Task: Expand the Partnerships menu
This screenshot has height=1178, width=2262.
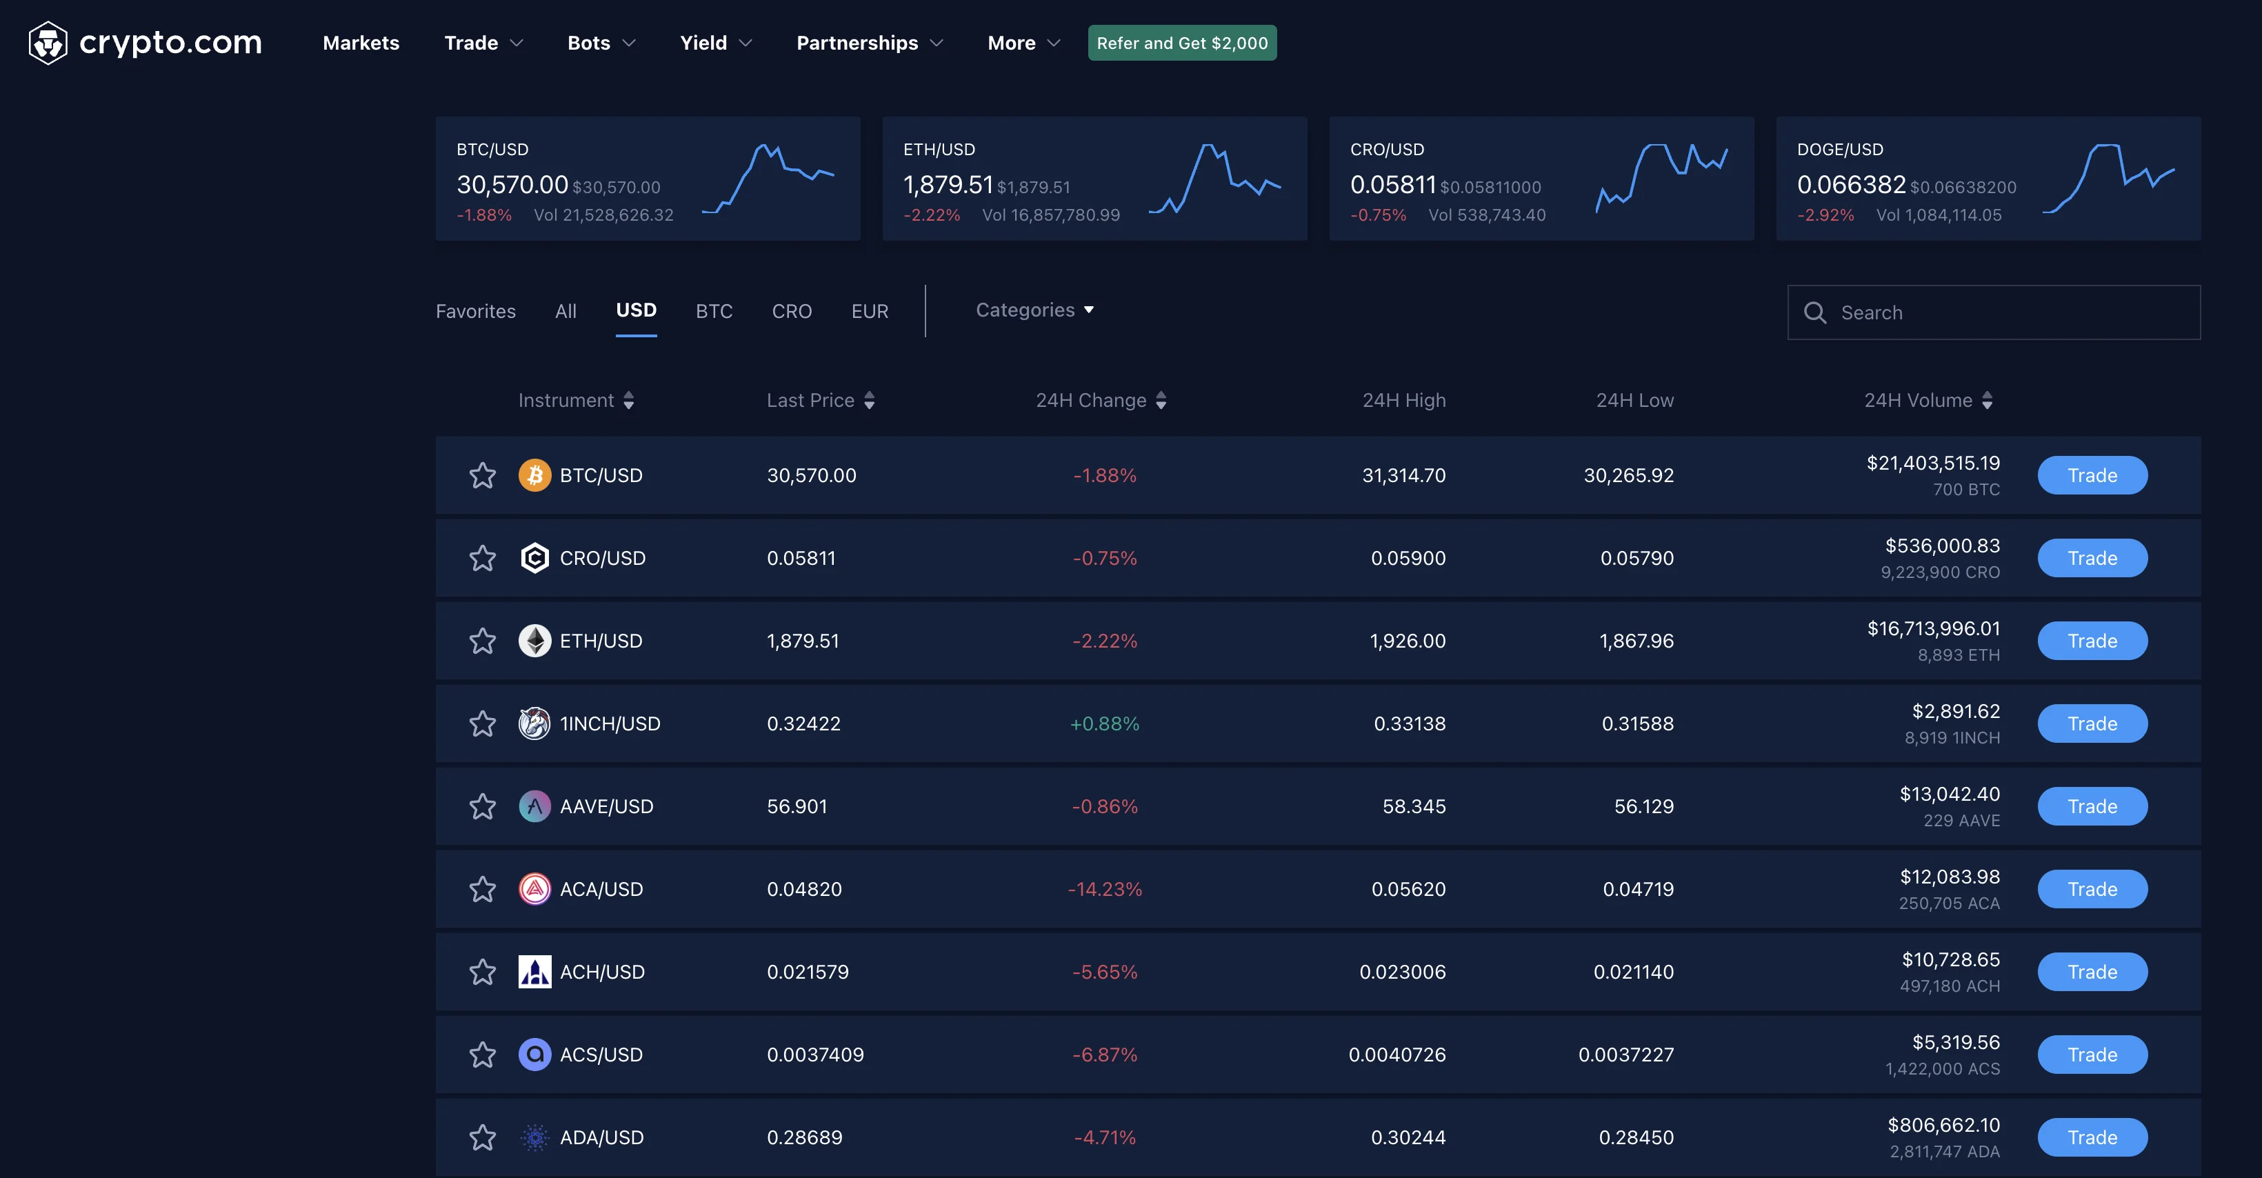Action: click(x=870, y=43)
